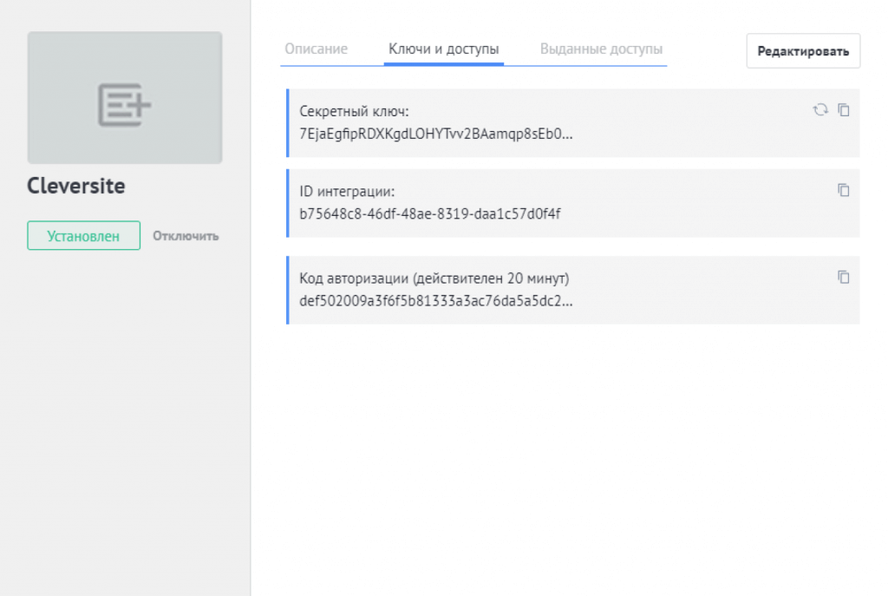The height and width of the screenshot is (596, 888).
Task: Click the Отключить link
Action: tap(186, 236)
